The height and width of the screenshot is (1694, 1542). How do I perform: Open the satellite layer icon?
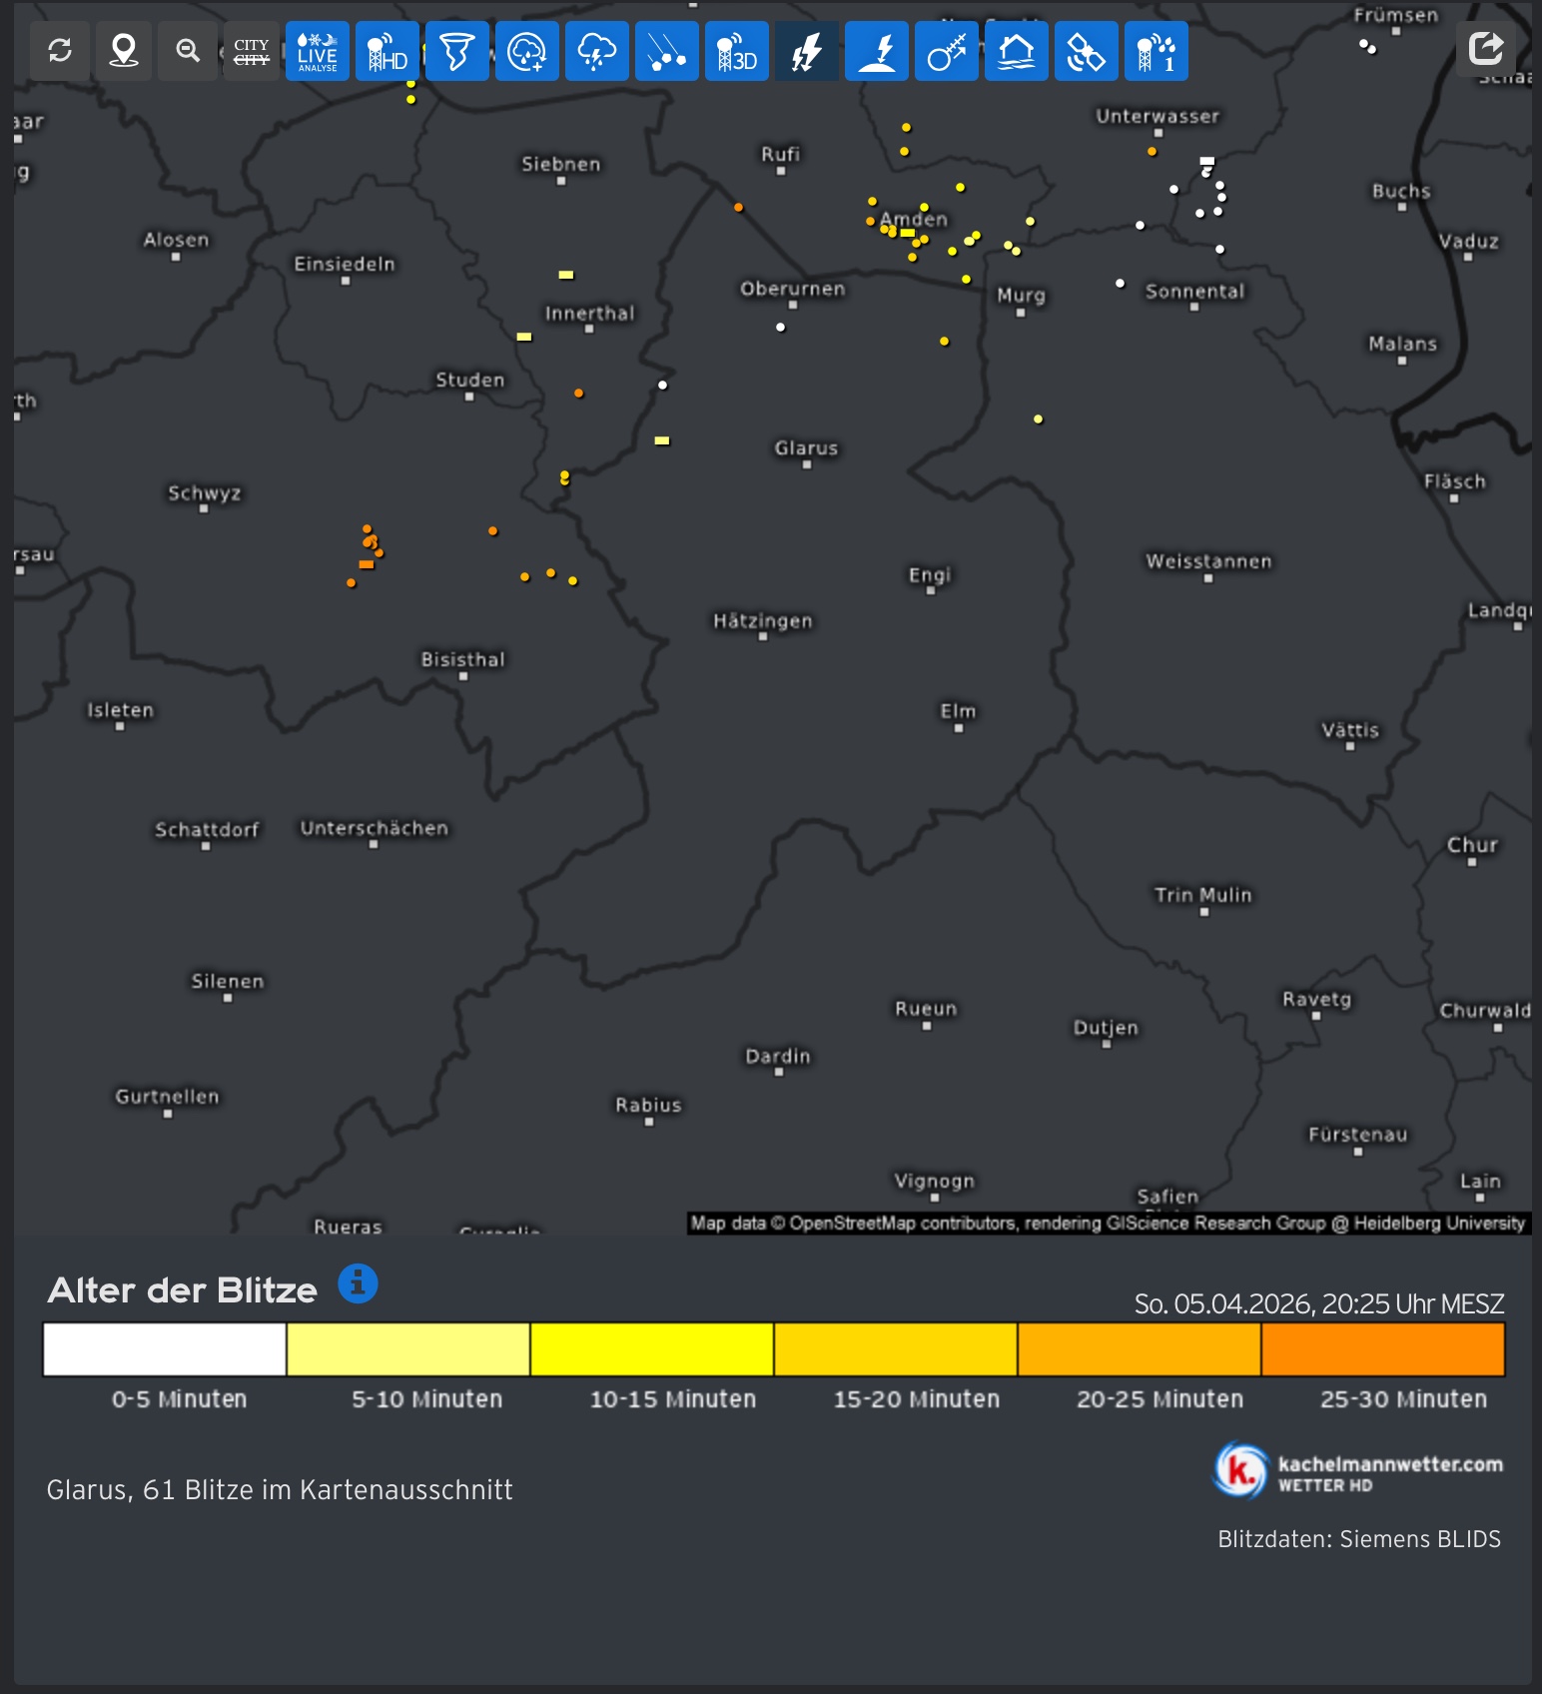[x=1087, y=51]
